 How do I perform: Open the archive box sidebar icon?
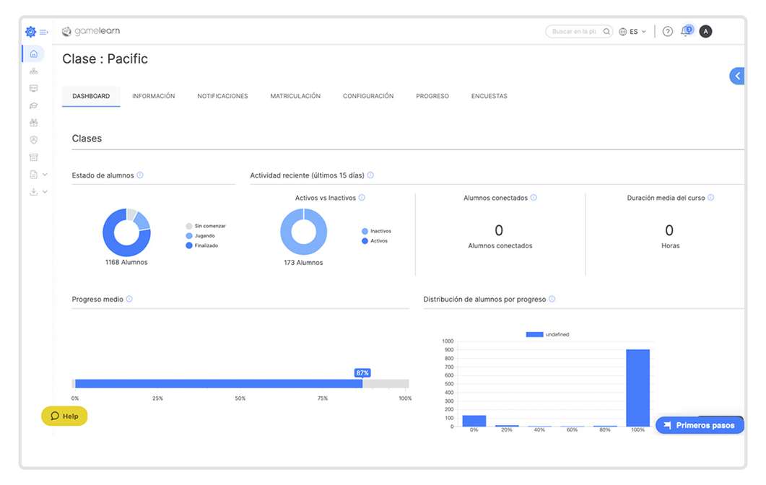pos(34,157)
